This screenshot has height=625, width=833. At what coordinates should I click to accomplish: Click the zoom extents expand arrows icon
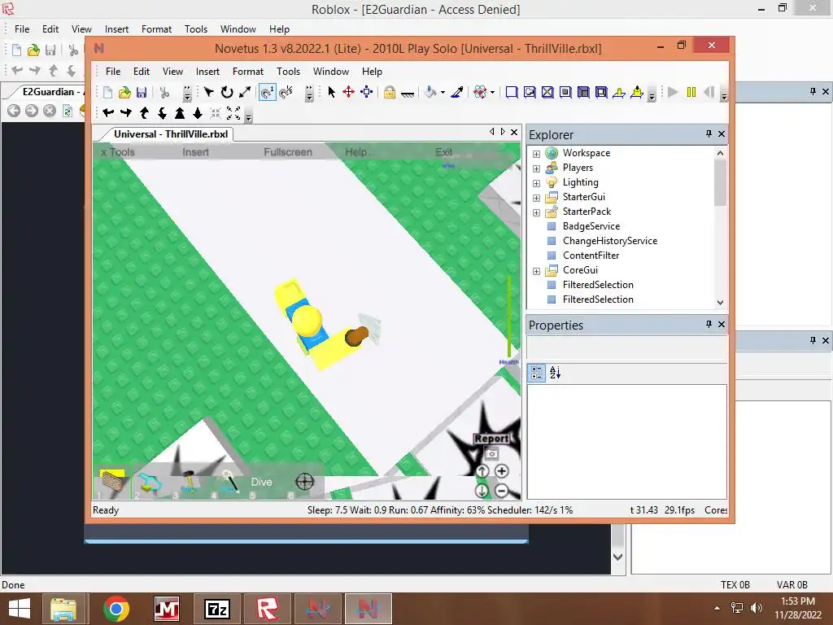pyautogui.click(x=233, y=112)
